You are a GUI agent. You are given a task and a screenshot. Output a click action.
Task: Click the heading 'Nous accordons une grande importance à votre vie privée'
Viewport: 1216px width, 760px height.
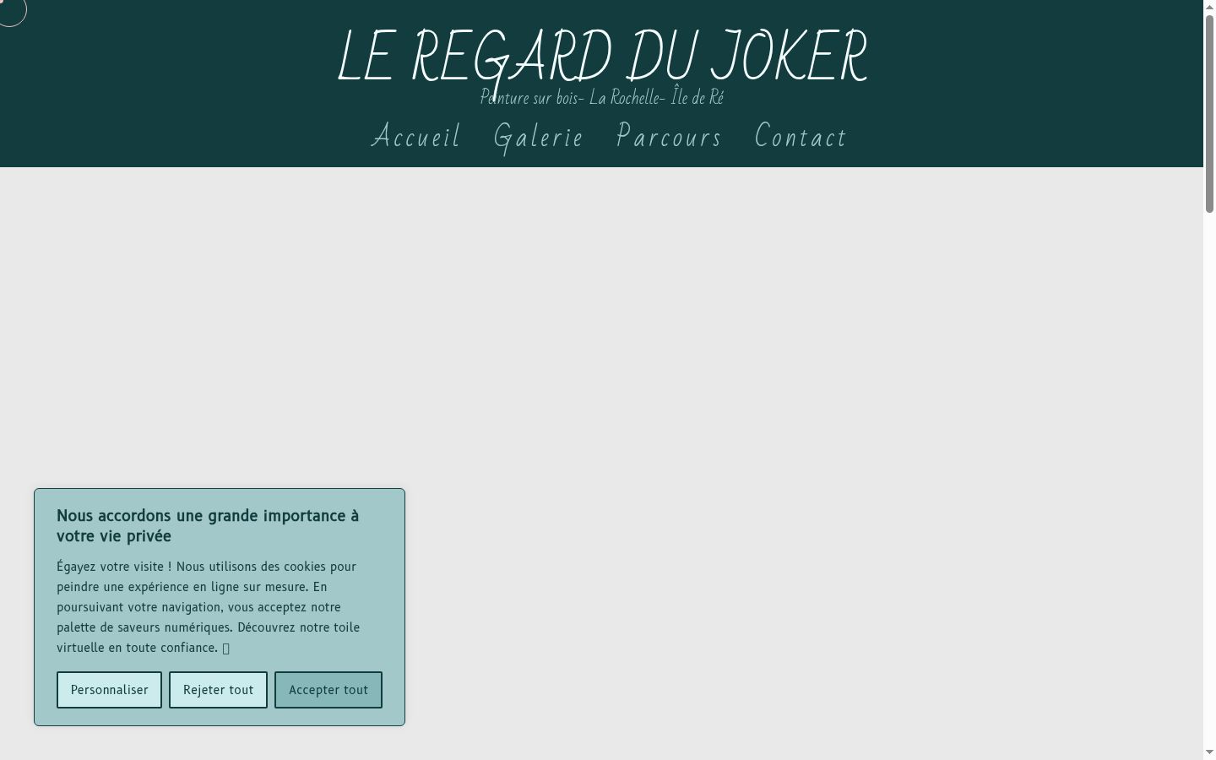click(x=208, y=526)
